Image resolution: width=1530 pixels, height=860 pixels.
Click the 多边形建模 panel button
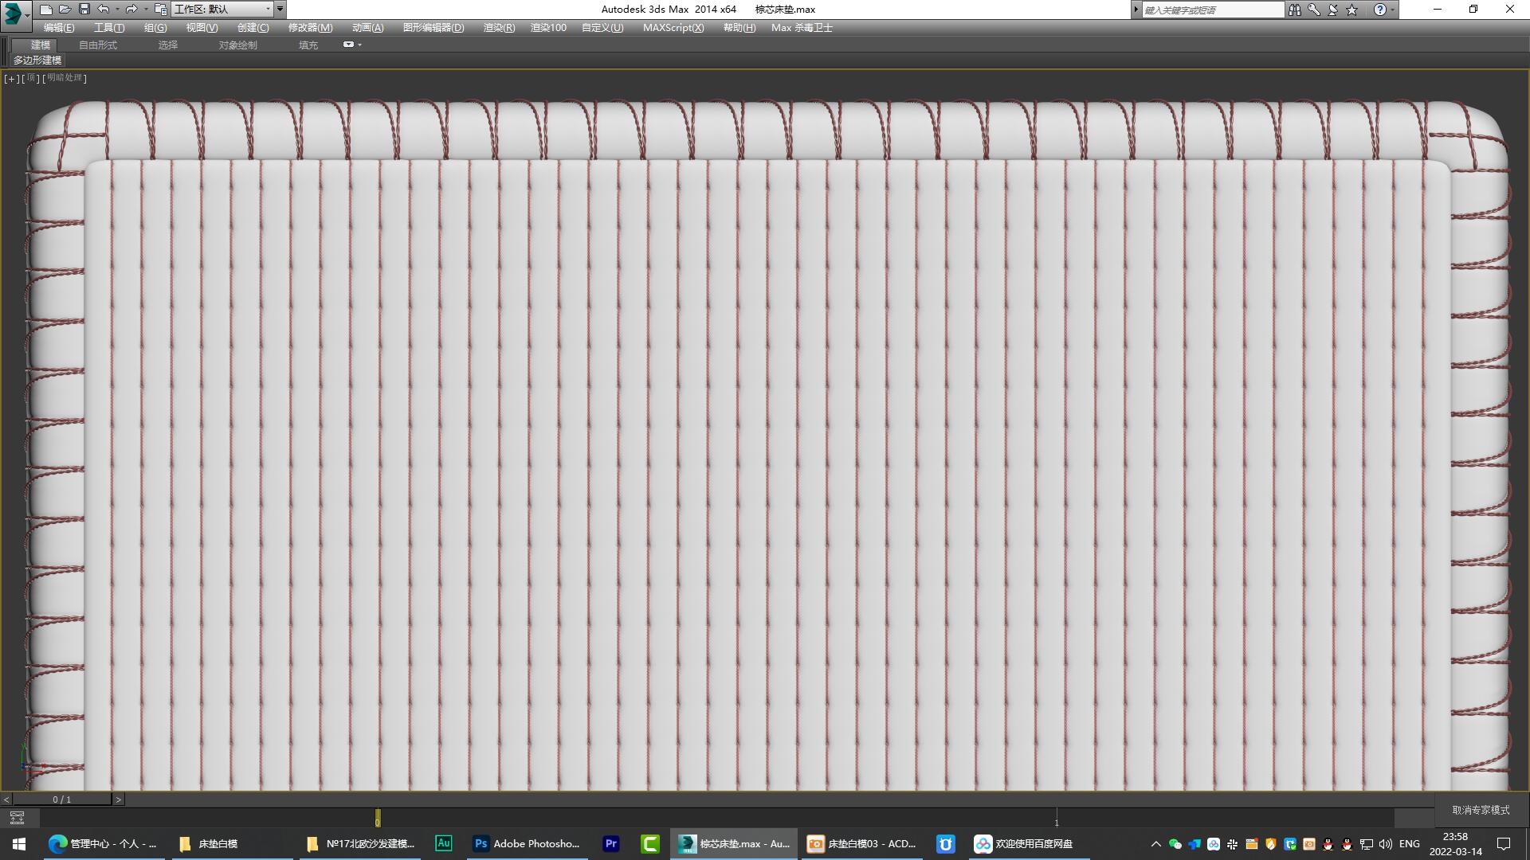coord(37,60)
